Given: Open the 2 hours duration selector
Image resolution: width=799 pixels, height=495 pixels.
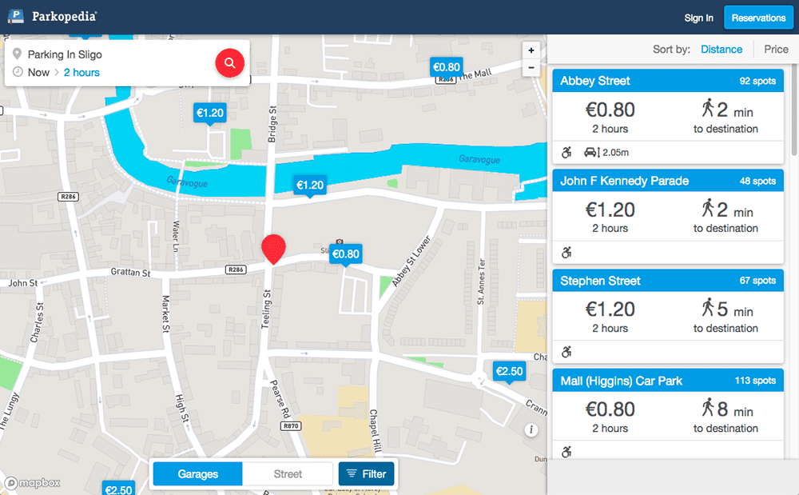Looking at the screenshot, I should [x=81, y=72].
